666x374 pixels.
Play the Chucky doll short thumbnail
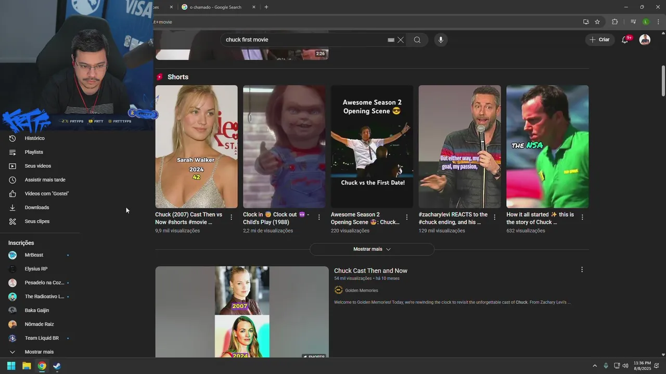pos(284,146)
